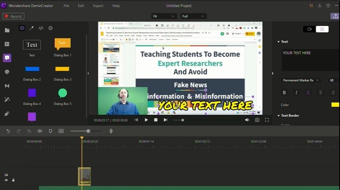This screenshot has height=190, width=340.
Task: Play the preview video
Action: coord(146,120)
